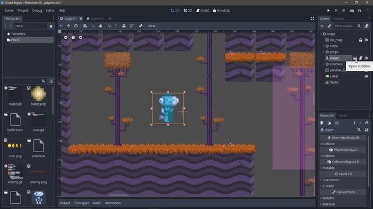Toggle distraction free mode icon
373x209 pixels.
click(x=312, y=19)
